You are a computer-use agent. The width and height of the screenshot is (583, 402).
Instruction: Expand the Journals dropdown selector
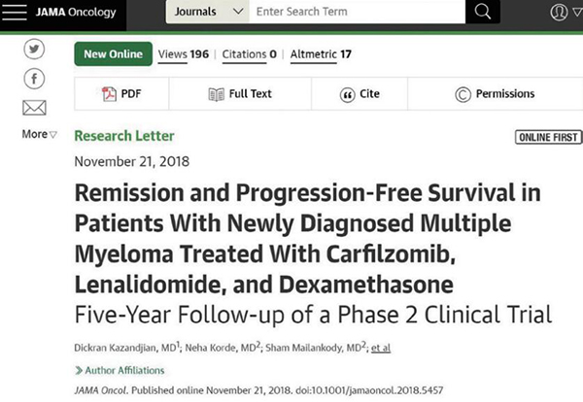click(x=208, y=12)
